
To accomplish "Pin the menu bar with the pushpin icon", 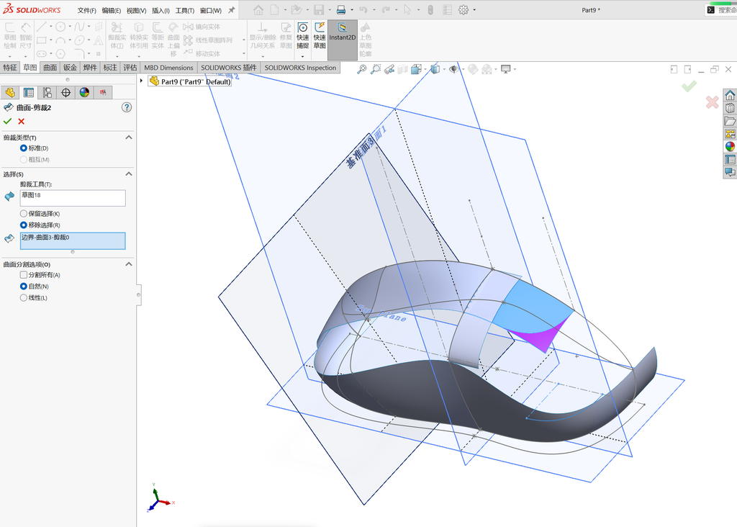I will [231, 10].
